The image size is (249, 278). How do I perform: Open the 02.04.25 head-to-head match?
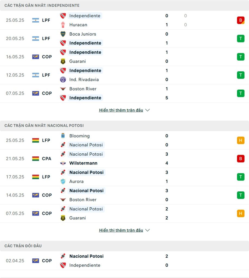[124, 261]
